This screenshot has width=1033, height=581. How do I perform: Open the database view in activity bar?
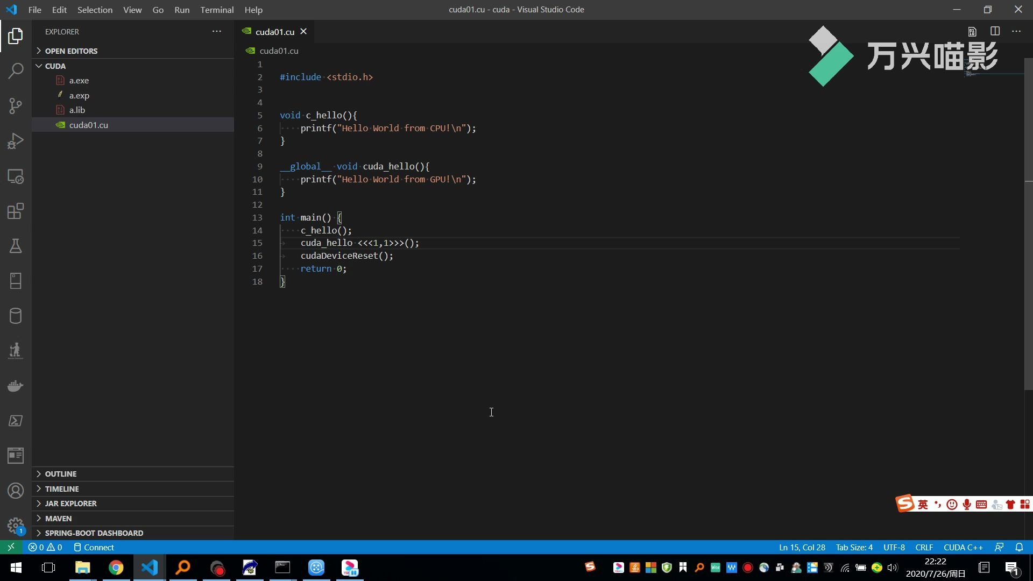click(16, 316)
